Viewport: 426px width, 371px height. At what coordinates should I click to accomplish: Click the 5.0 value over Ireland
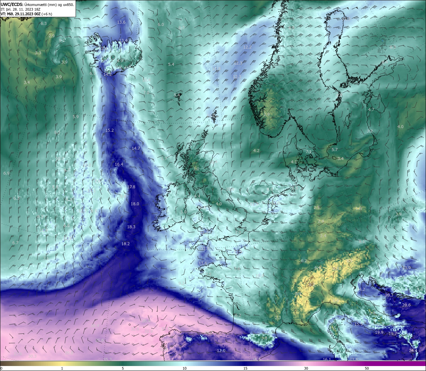(183, 212)
